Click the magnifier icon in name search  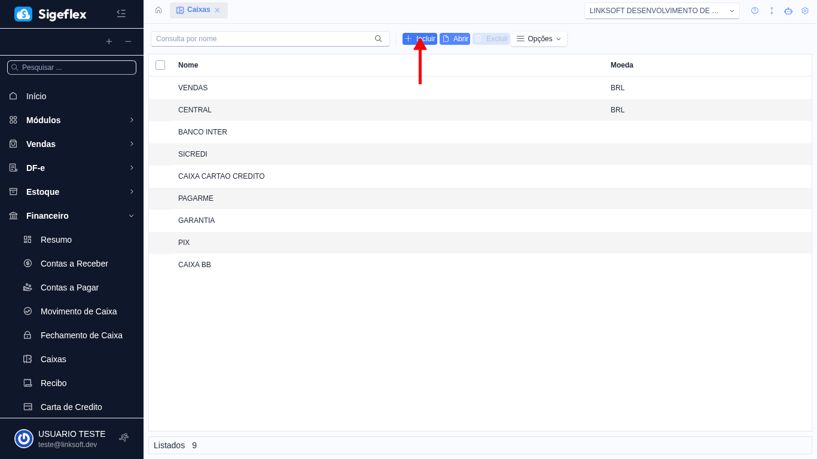tap(378, 39)
